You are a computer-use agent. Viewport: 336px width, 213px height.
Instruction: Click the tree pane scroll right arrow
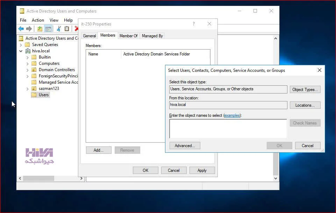coord(81,178)
